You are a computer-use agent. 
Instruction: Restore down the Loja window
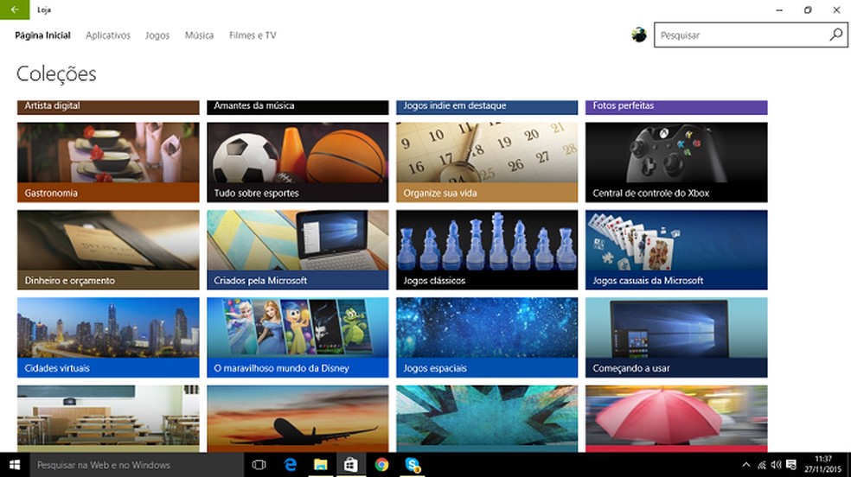tap(808, 10)
